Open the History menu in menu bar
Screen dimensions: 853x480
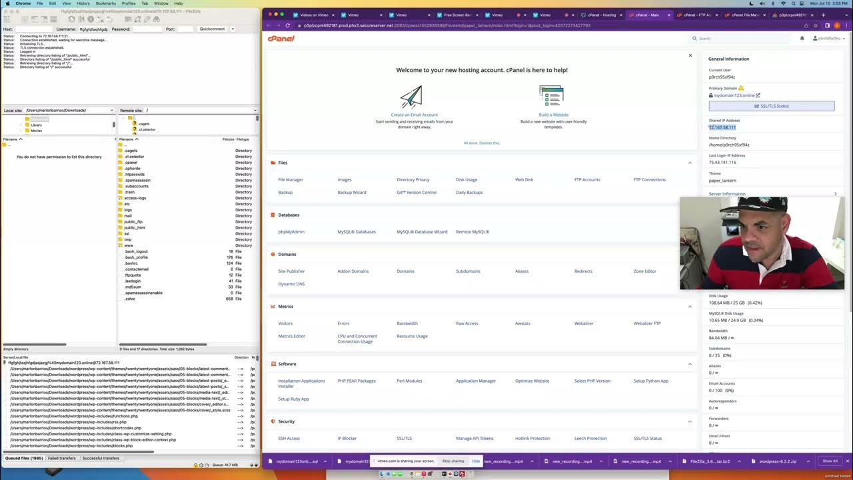[83, 3]
